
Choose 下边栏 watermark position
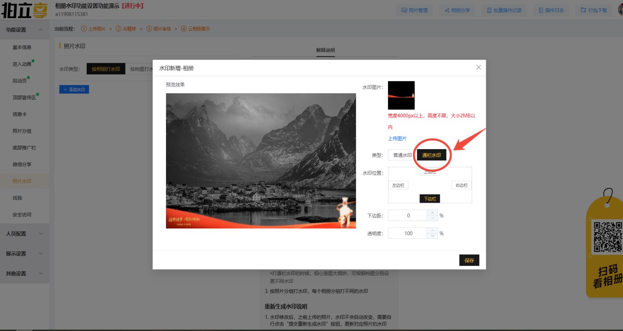pos(429,199)
